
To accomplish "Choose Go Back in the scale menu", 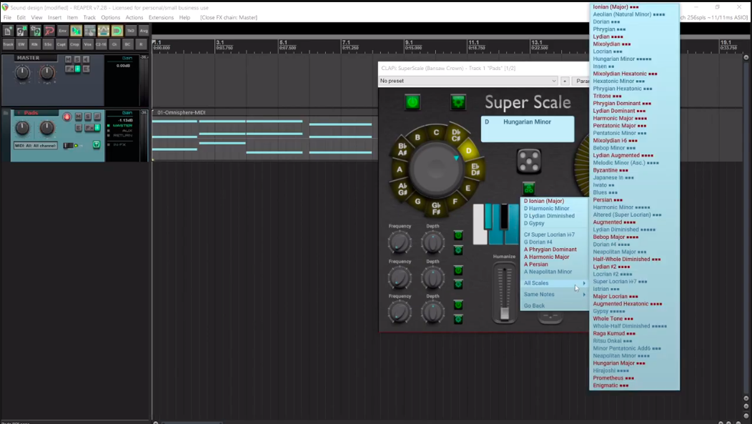I will (555, 305).
